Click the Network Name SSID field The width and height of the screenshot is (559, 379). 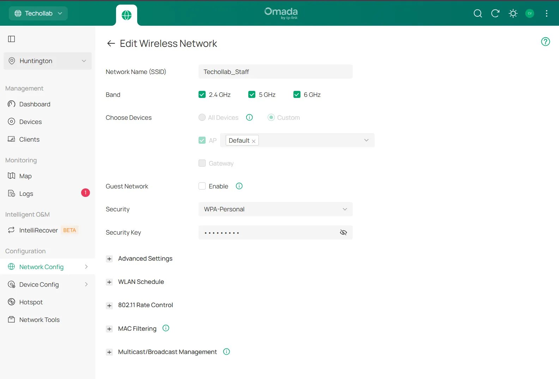pyautogui.click(x=275, y=72)
